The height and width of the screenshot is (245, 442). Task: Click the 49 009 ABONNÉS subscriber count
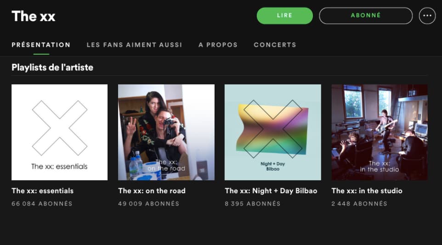pos(148,203)
